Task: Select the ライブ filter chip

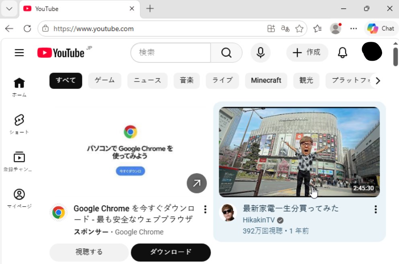Action: 222,81
